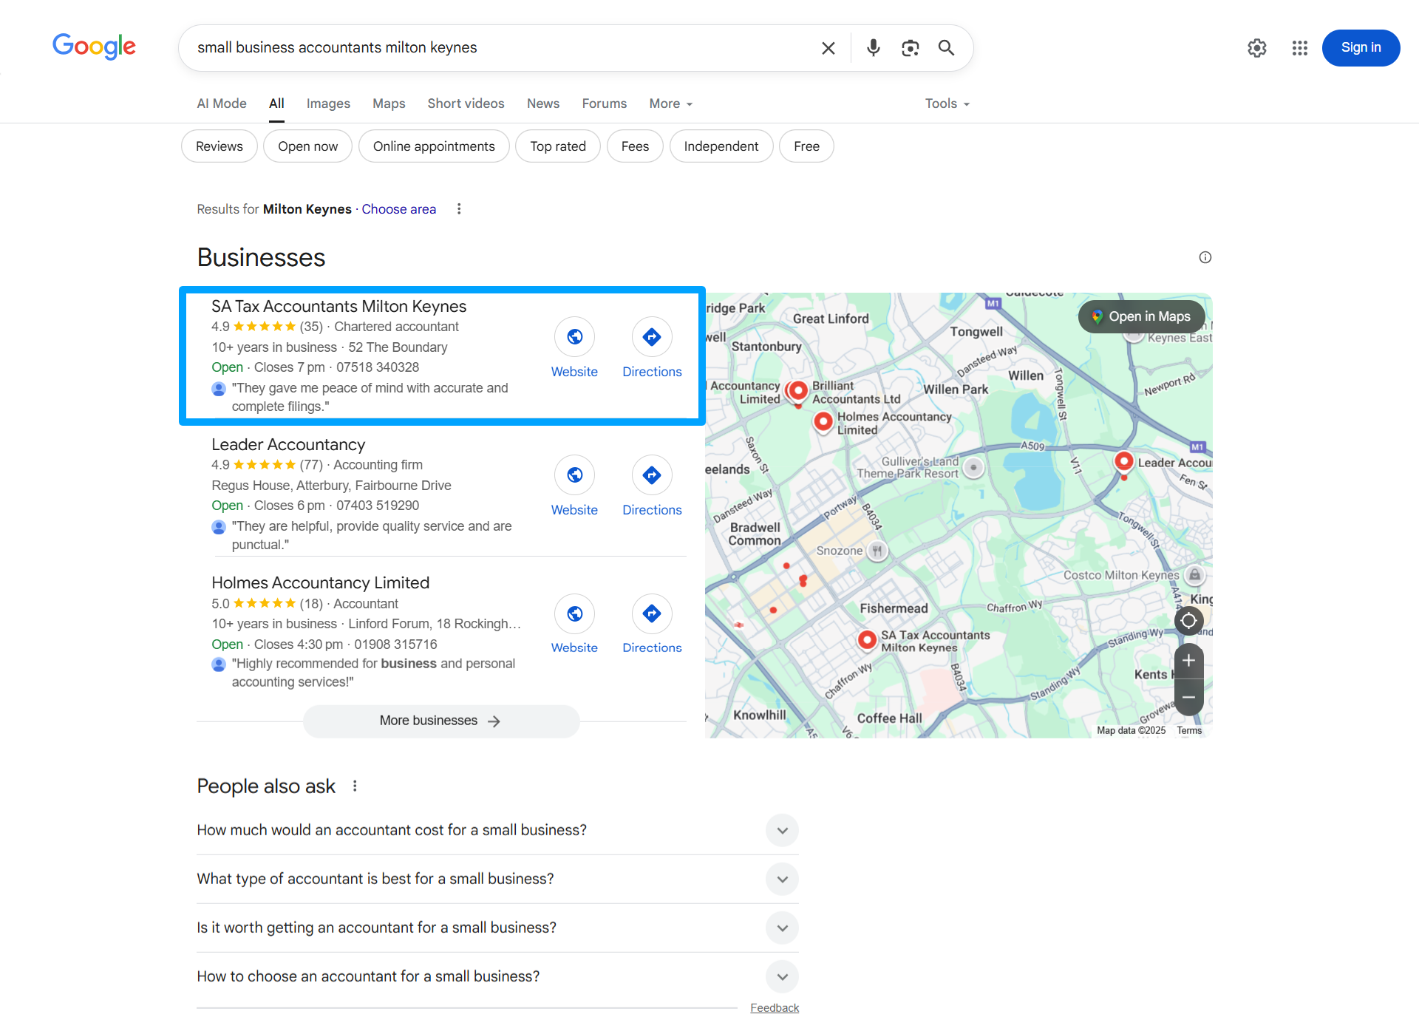Toggle the Top rated filter chip
This screenshot has height=1020, width=1419.
point(557,146)
